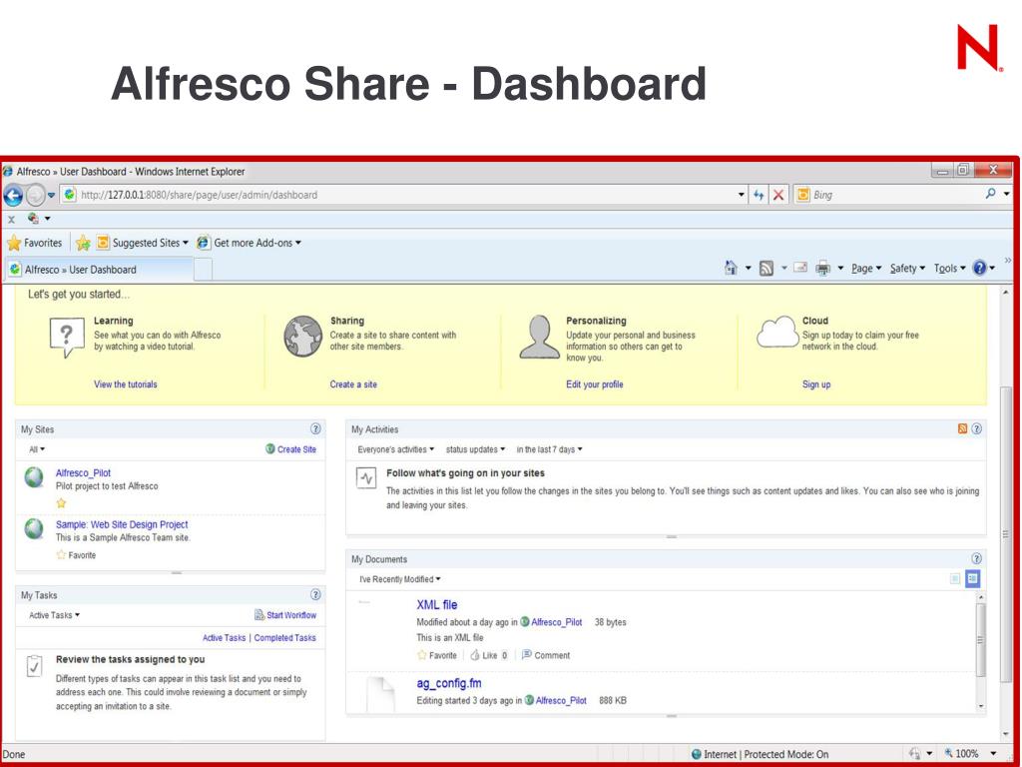1022x767 pixels.
Task: Add to Favorites bar star icon
Action: (x=83, y=243)
